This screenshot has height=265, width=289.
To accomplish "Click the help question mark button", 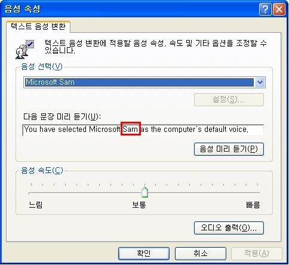I will click(265, 10).
